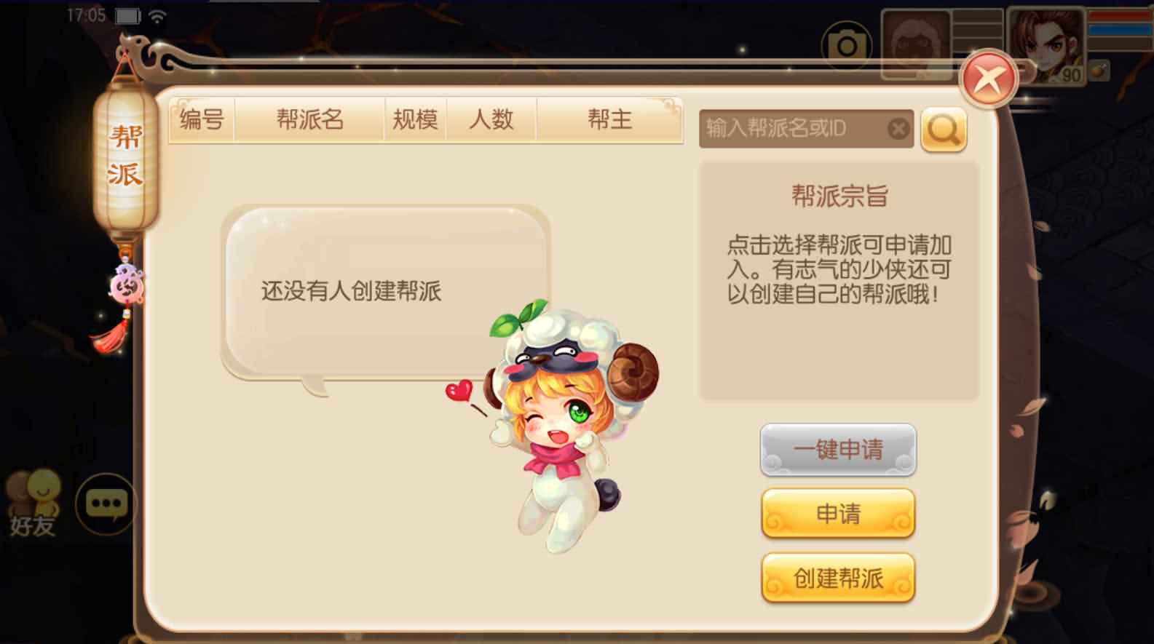
Task: Open the chat bubble icon
Action: coord(106,504)
